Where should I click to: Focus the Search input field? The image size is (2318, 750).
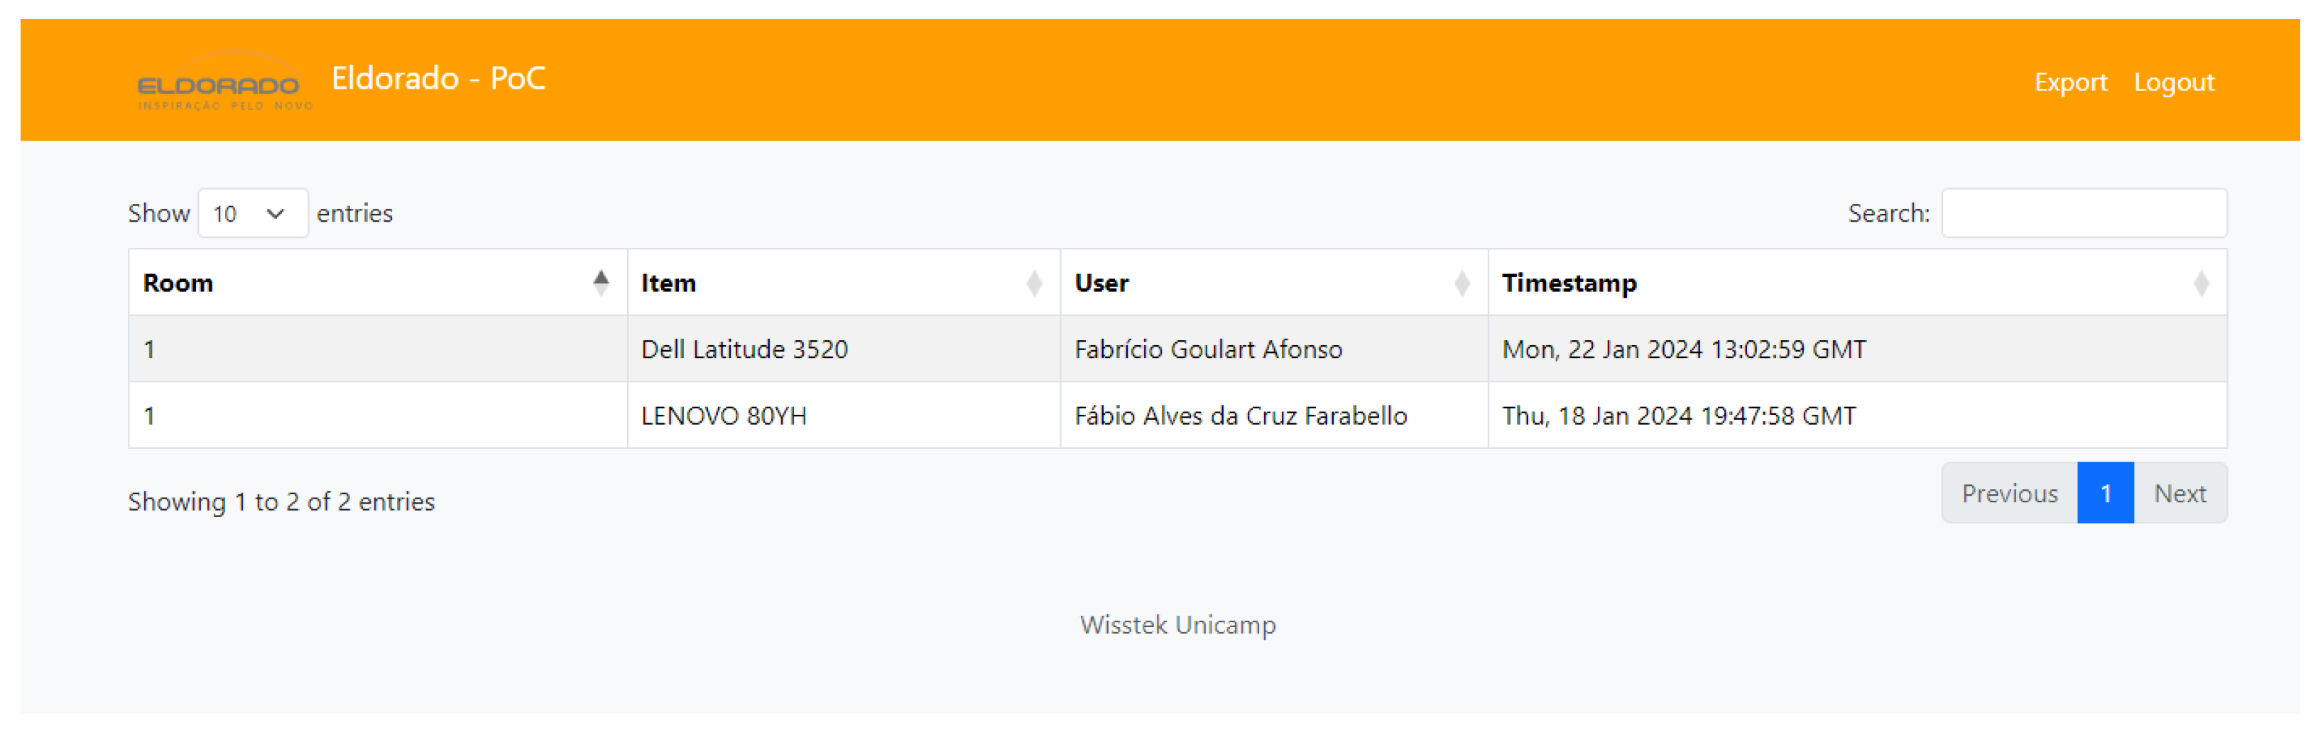coord(2083,213)
